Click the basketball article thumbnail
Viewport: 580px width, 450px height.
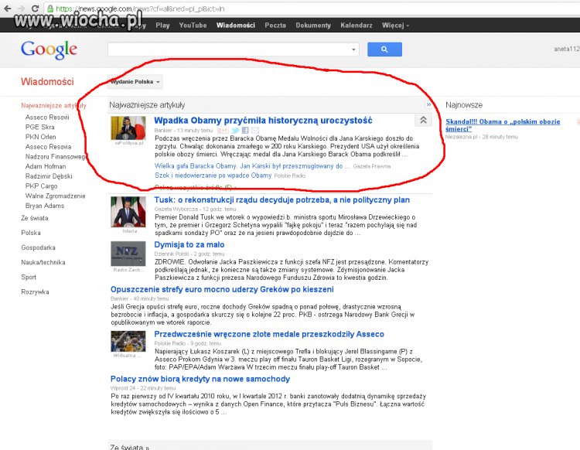click(128, 341)
